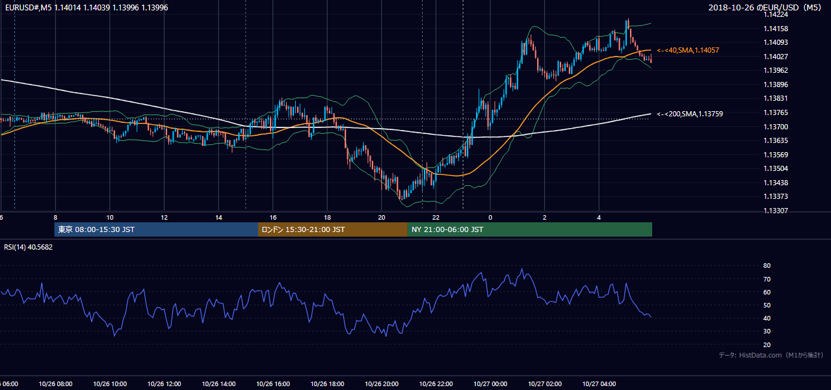This screenshot has width=831, height=390.
Task: Click hour tick 16 under price chart
Action: point(273,217)
